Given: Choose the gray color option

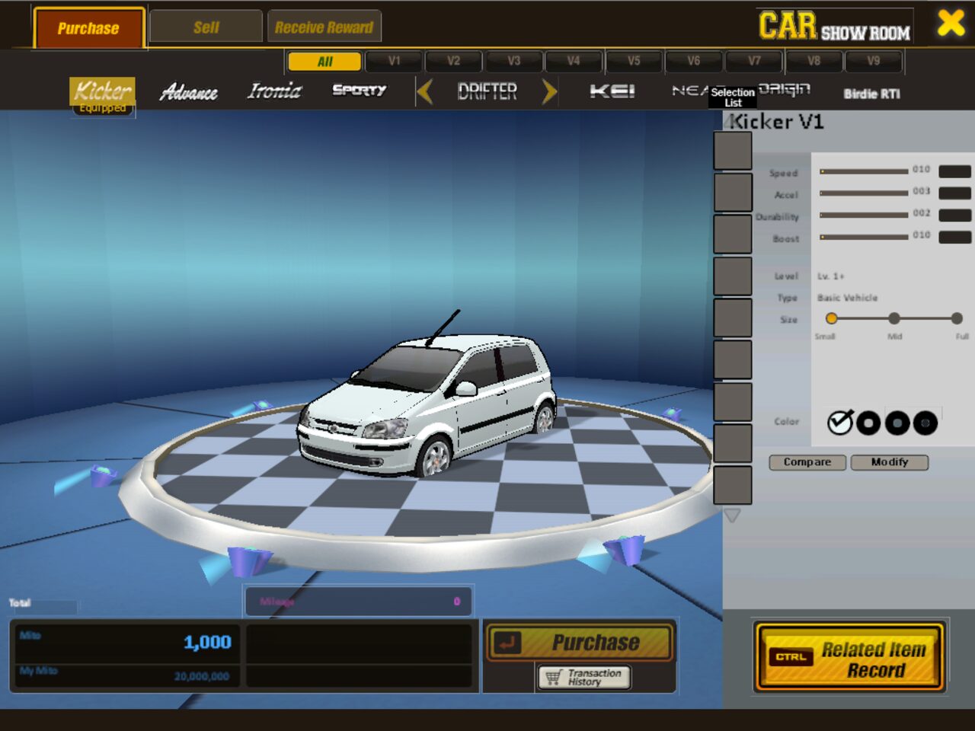Looking at the screenshot, I should 897,423.
